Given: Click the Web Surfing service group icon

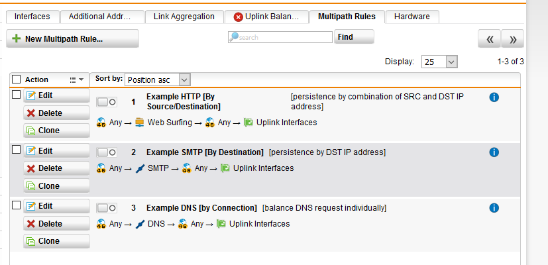Looking at the screenshot, I should (x=139, y=123).
